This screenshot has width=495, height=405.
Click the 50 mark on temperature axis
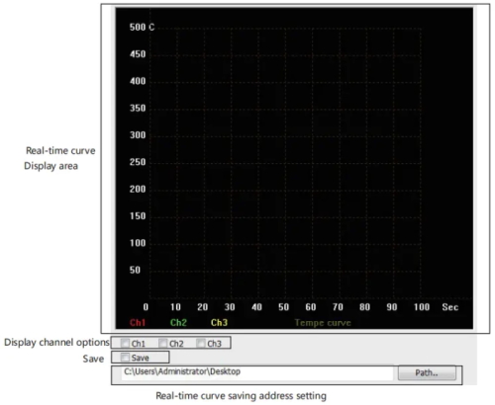(135, 270)
